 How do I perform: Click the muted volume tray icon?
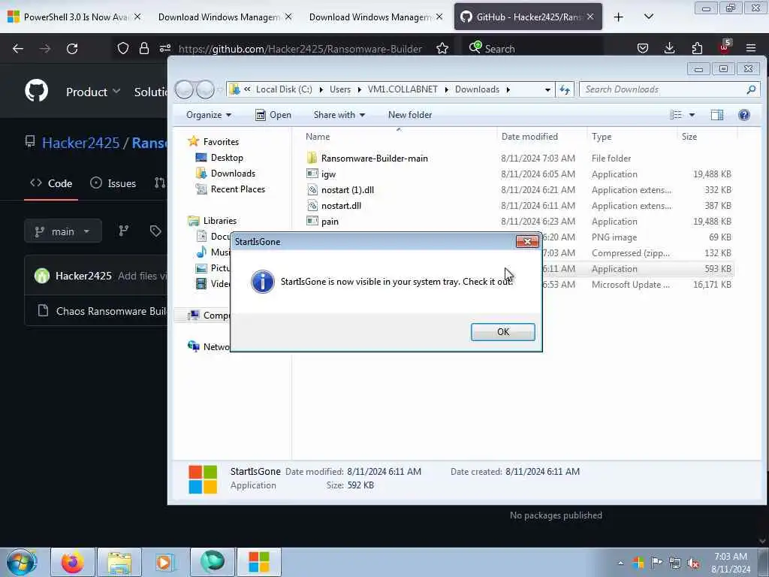coord(693,563)
